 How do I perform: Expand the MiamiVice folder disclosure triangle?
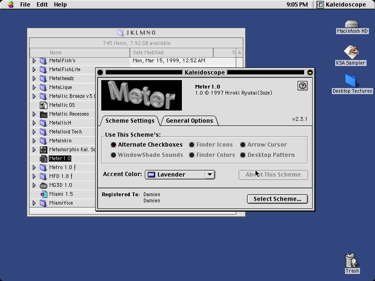[x=34, y=203]
